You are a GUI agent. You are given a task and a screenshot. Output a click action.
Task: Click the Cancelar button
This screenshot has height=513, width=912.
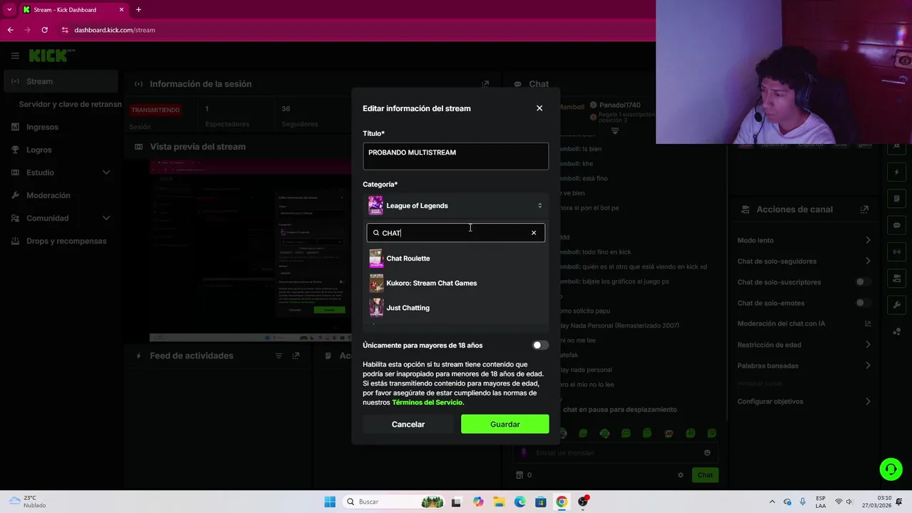[x=408, y=425]
